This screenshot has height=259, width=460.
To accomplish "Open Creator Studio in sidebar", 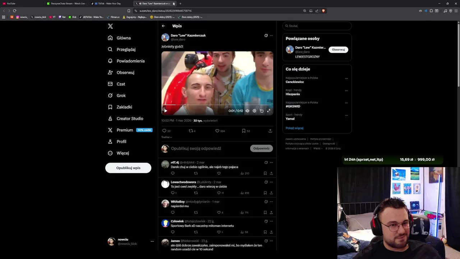I will click(126, 118).
